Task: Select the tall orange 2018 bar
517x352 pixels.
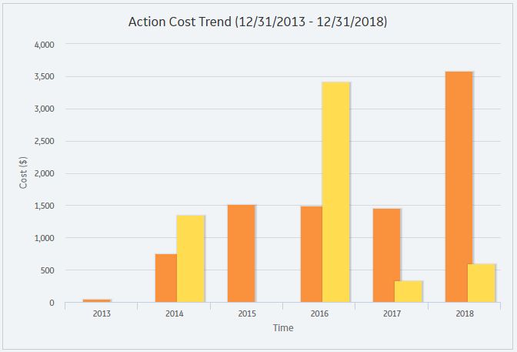Action: (x=459, y=187)
